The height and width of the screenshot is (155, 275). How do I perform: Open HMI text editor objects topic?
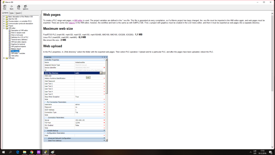19,42
